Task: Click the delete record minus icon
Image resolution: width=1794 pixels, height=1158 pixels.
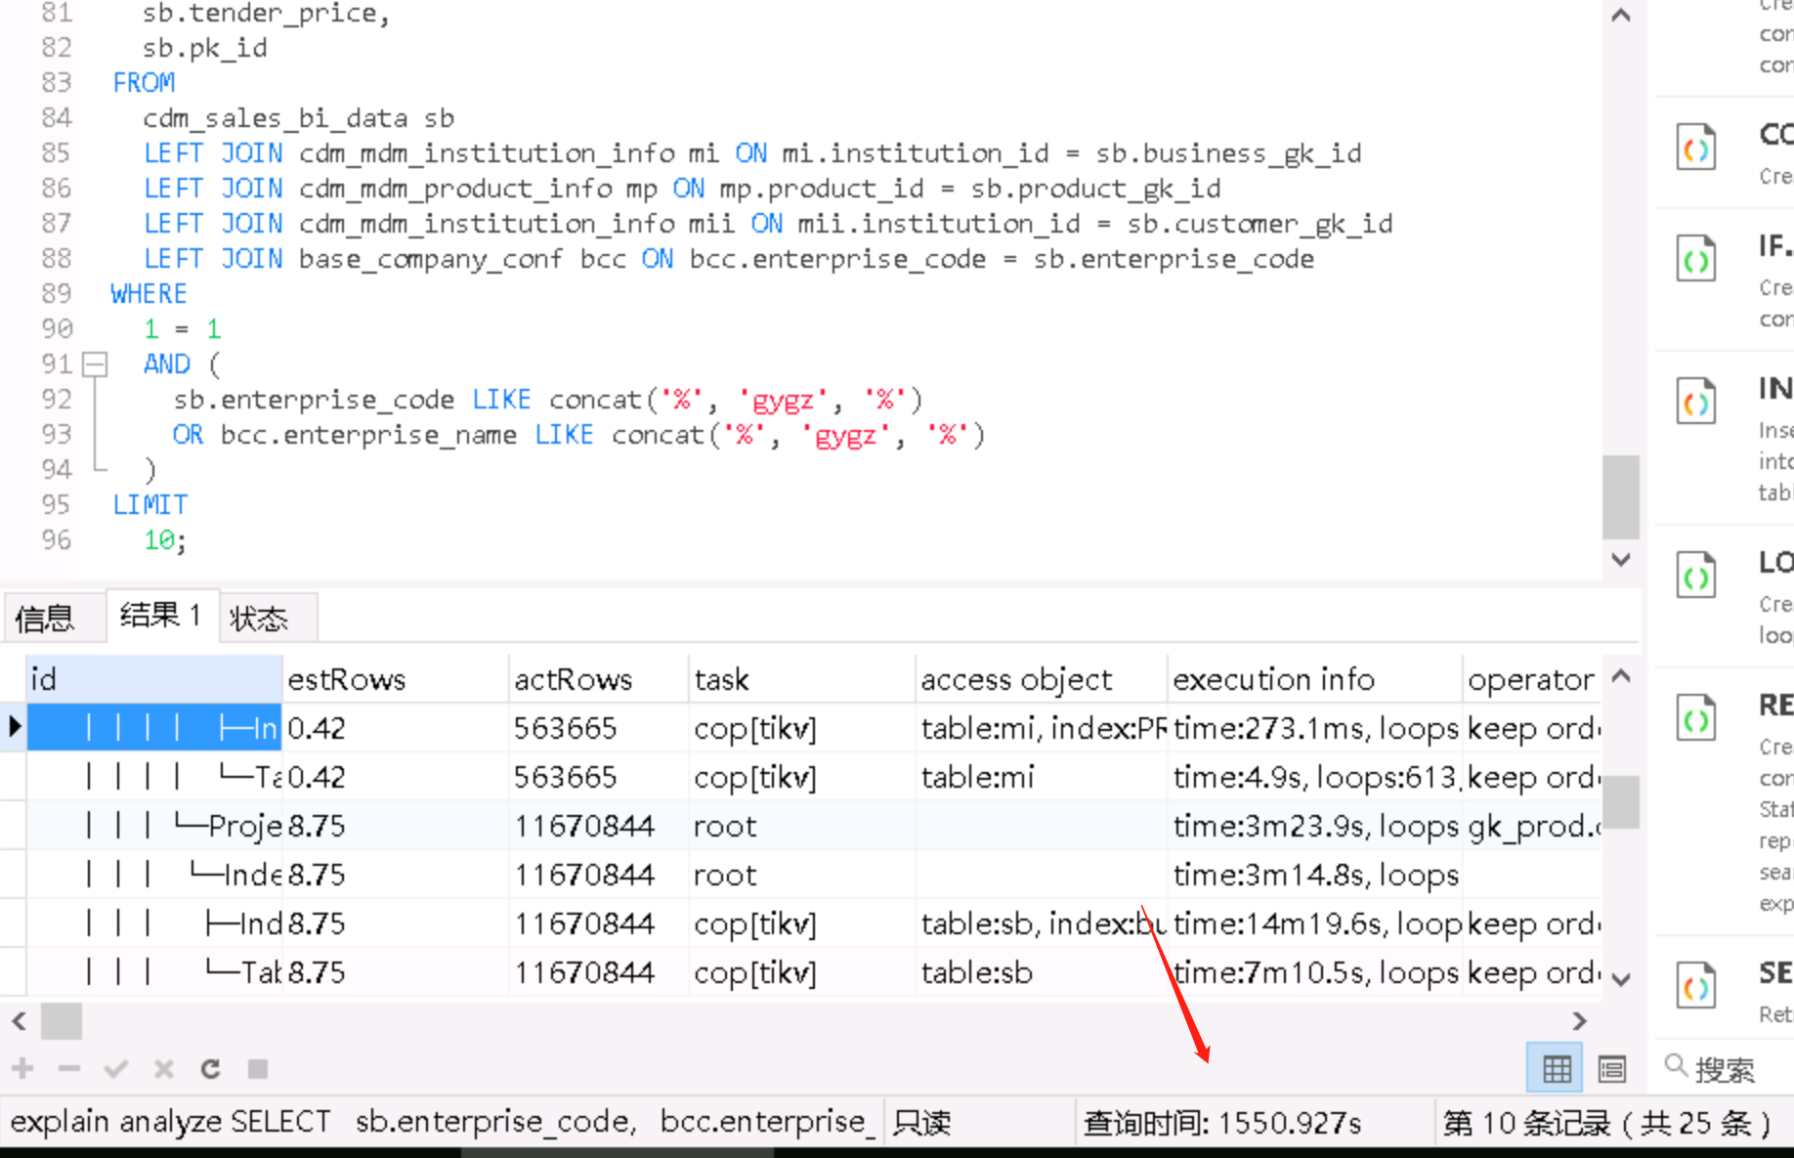Action: click(69, 1068)
